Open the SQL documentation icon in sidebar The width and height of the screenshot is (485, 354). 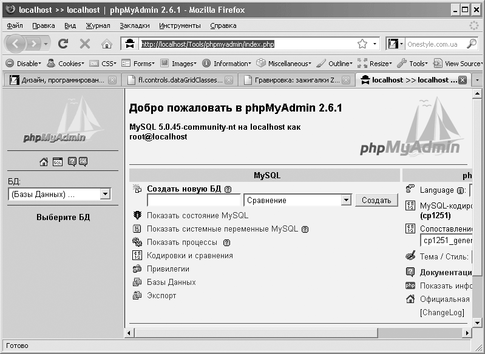tap(83, 162)
